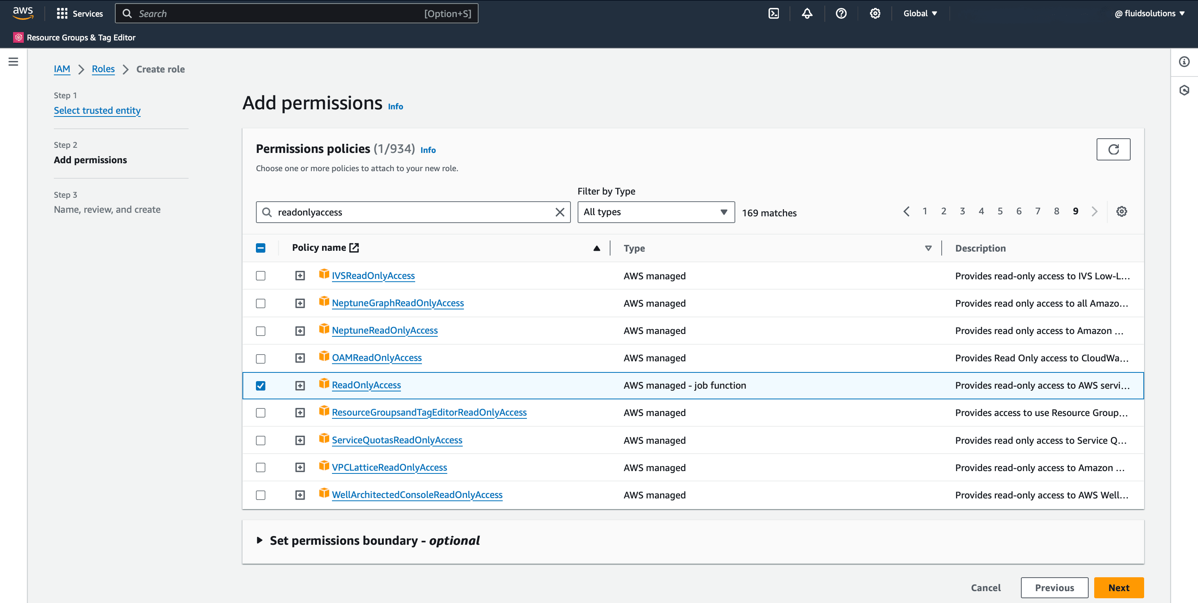
Task: Expand the ReadOnlyAccess policy details
Action: 300,385
